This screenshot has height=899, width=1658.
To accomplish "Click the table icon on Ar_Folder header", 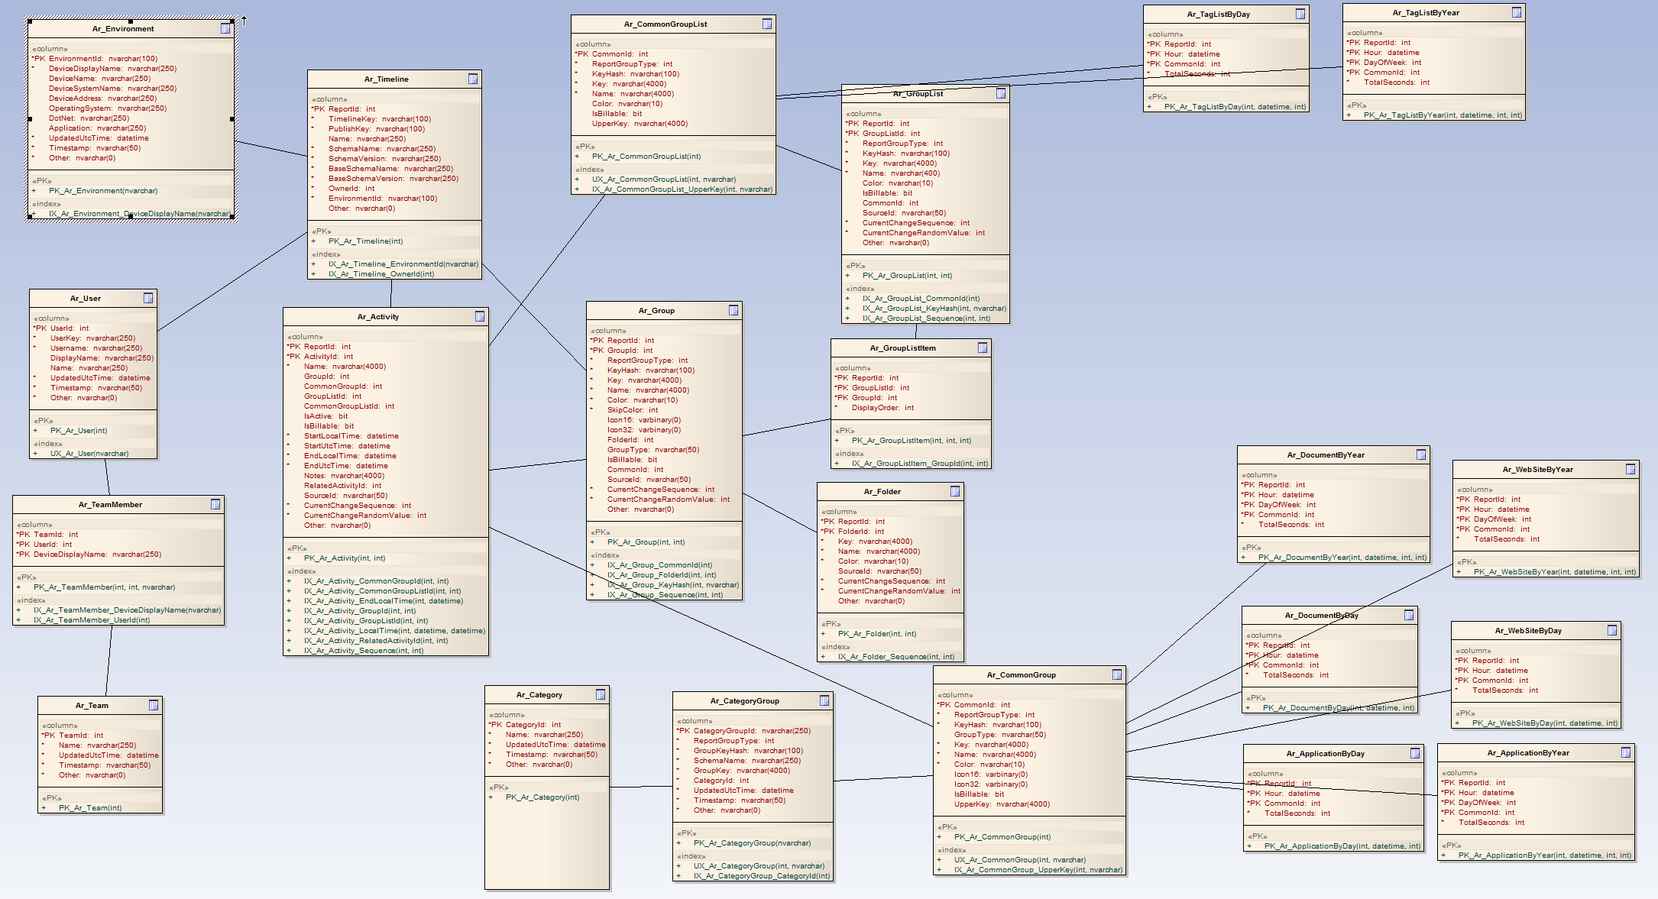I will pyautogui.click(x=955, y=491).
